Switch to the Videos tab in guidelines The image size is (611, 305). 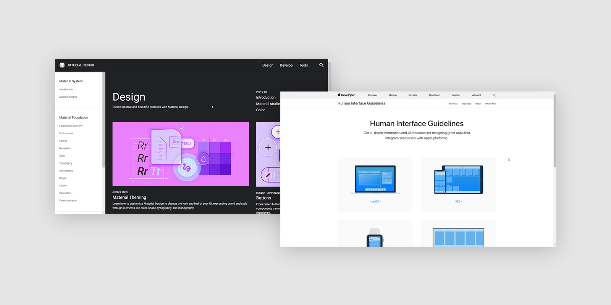pyautogui.click(x=478, y=104)
